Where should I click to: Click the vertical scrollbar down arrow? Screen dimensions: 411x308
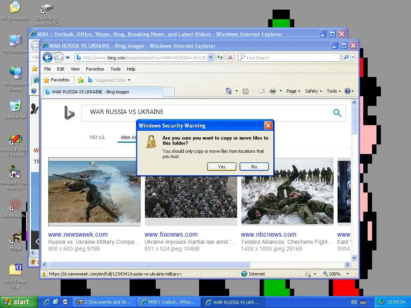tap(354, 258)
